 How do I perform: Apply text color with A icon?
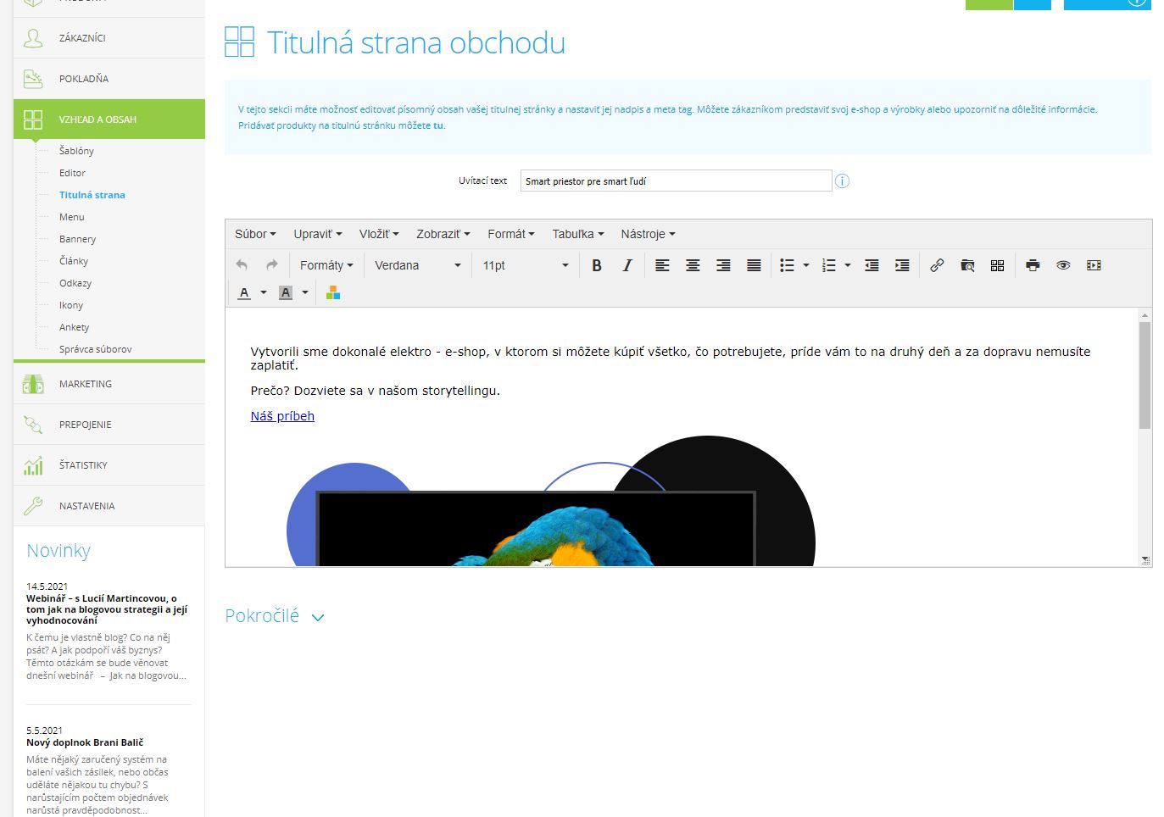(244, 292)
